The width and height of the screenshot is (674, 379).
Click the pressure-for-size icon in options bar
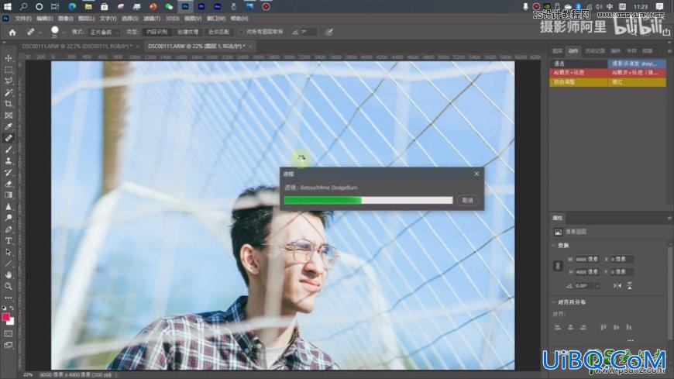[329, 32]
